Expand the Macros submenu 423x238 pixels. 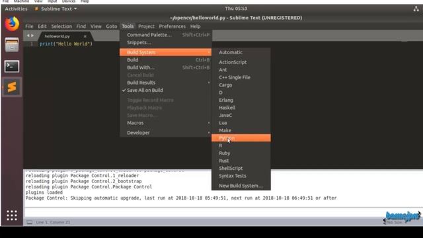166,123
